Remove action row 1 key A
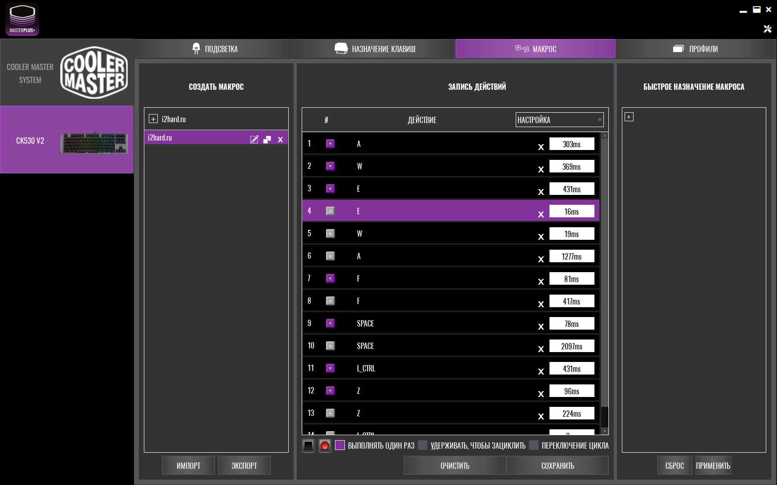Screen dimensions: 777x485 click(x=541, y=147)
